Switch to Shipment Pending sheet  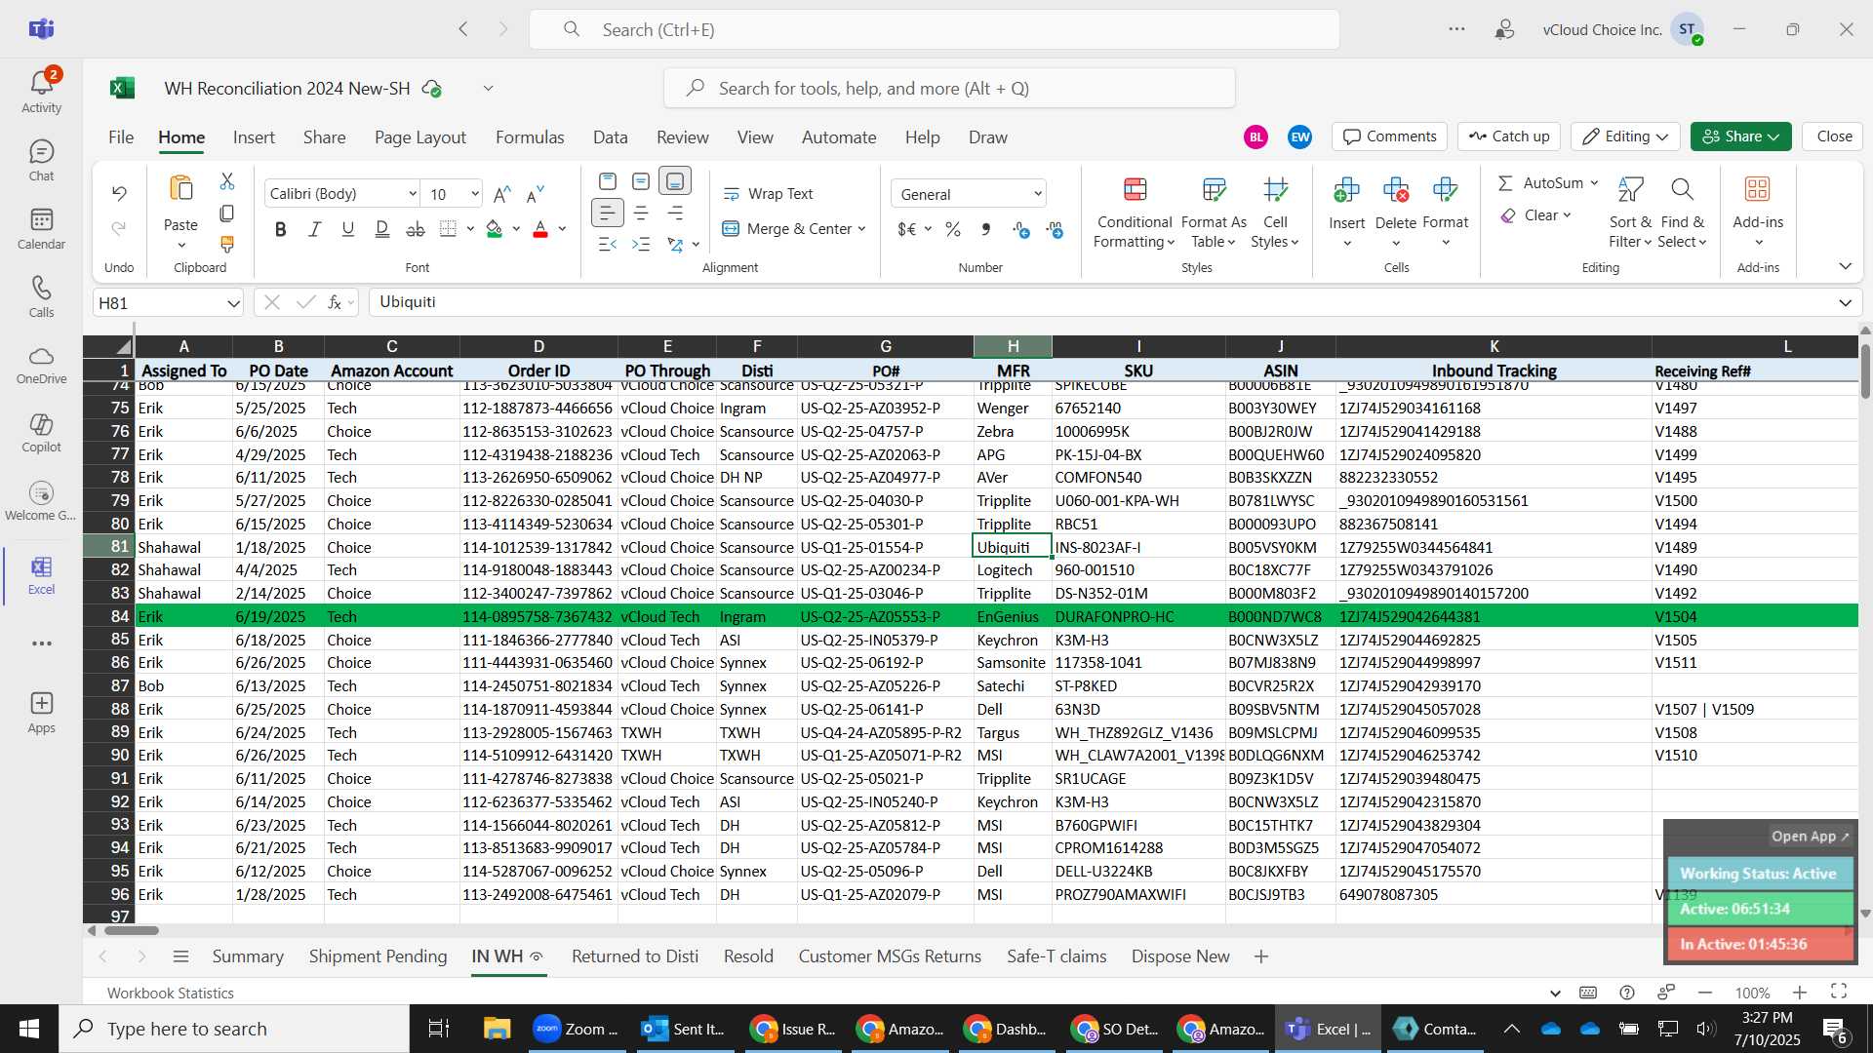click(x=379, y=956)
